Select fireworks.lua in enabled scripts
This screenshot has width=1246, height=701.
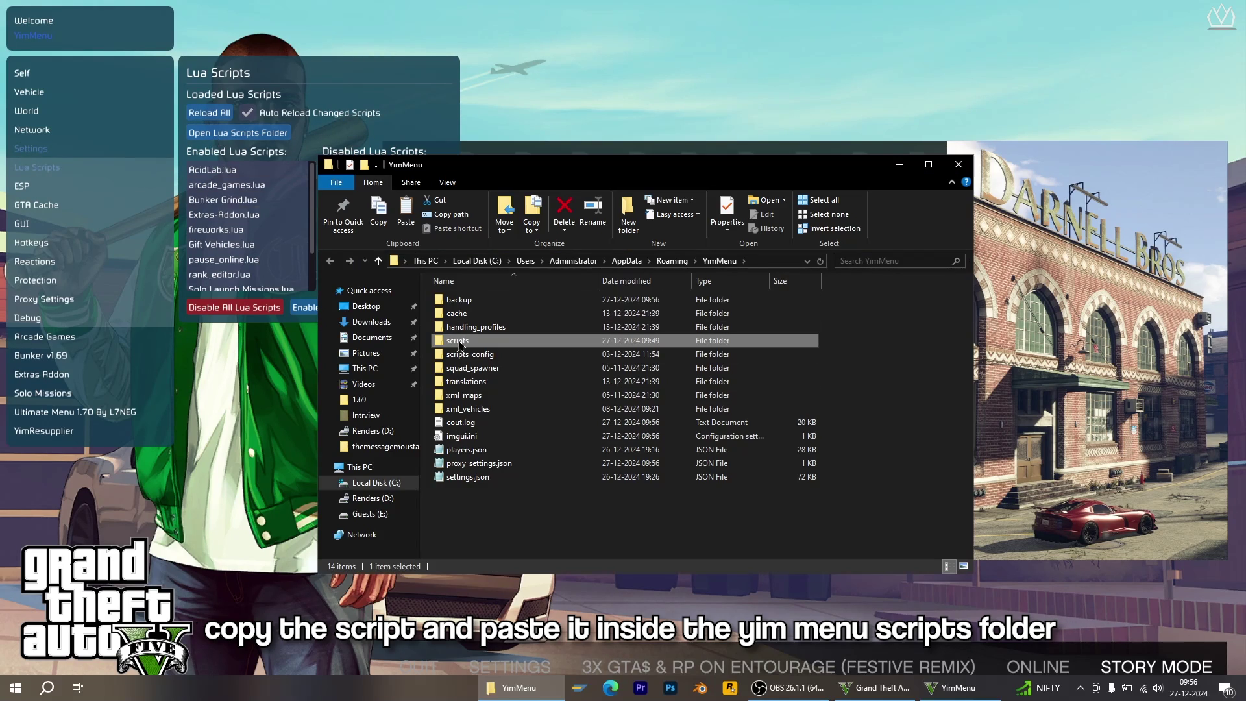[x=216, y=230]
